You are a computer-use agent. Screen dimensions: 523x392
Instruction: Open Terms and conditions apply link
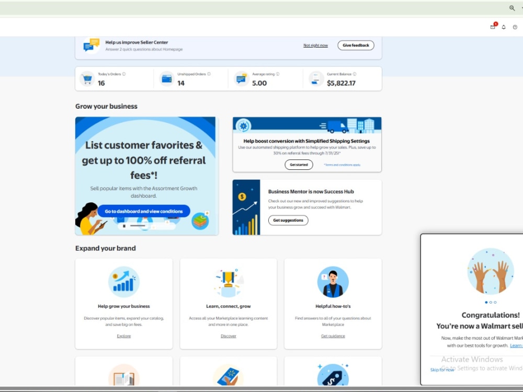tap(342, 165)
